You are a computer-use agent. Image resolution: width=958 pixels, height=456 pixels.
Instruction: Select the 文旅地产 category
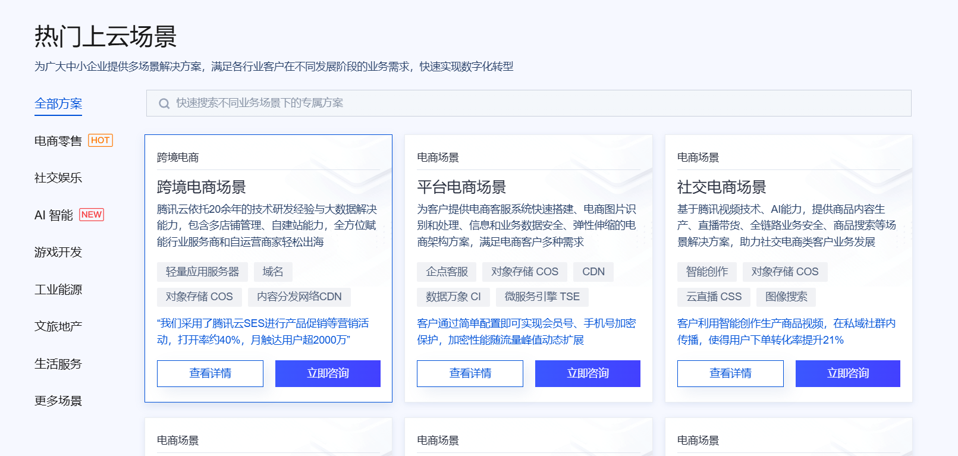[58, 326]
